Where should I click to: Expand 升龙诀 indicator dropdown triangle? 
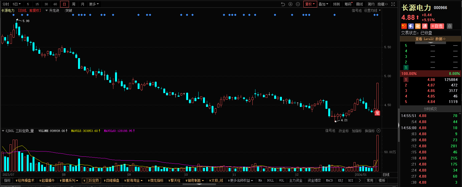[46, 10]
